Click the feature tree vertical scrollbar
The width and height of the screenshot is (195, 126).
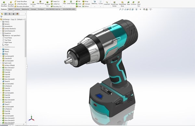click(x=25, y=38)
